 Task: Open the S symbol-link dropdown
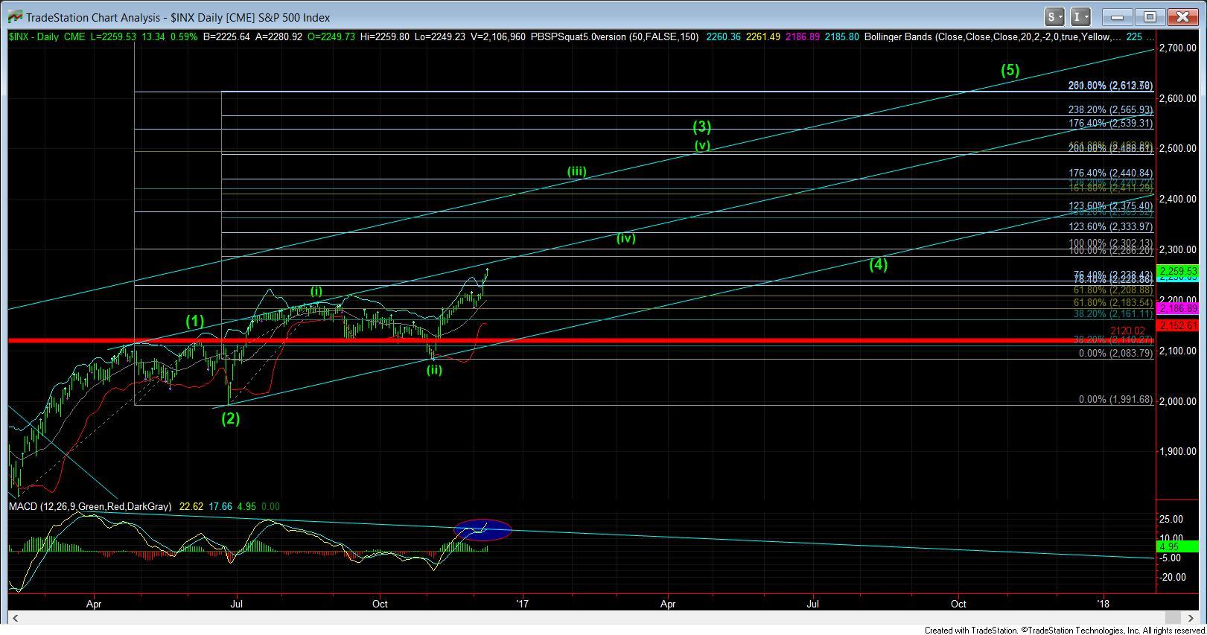point(1054,16)
